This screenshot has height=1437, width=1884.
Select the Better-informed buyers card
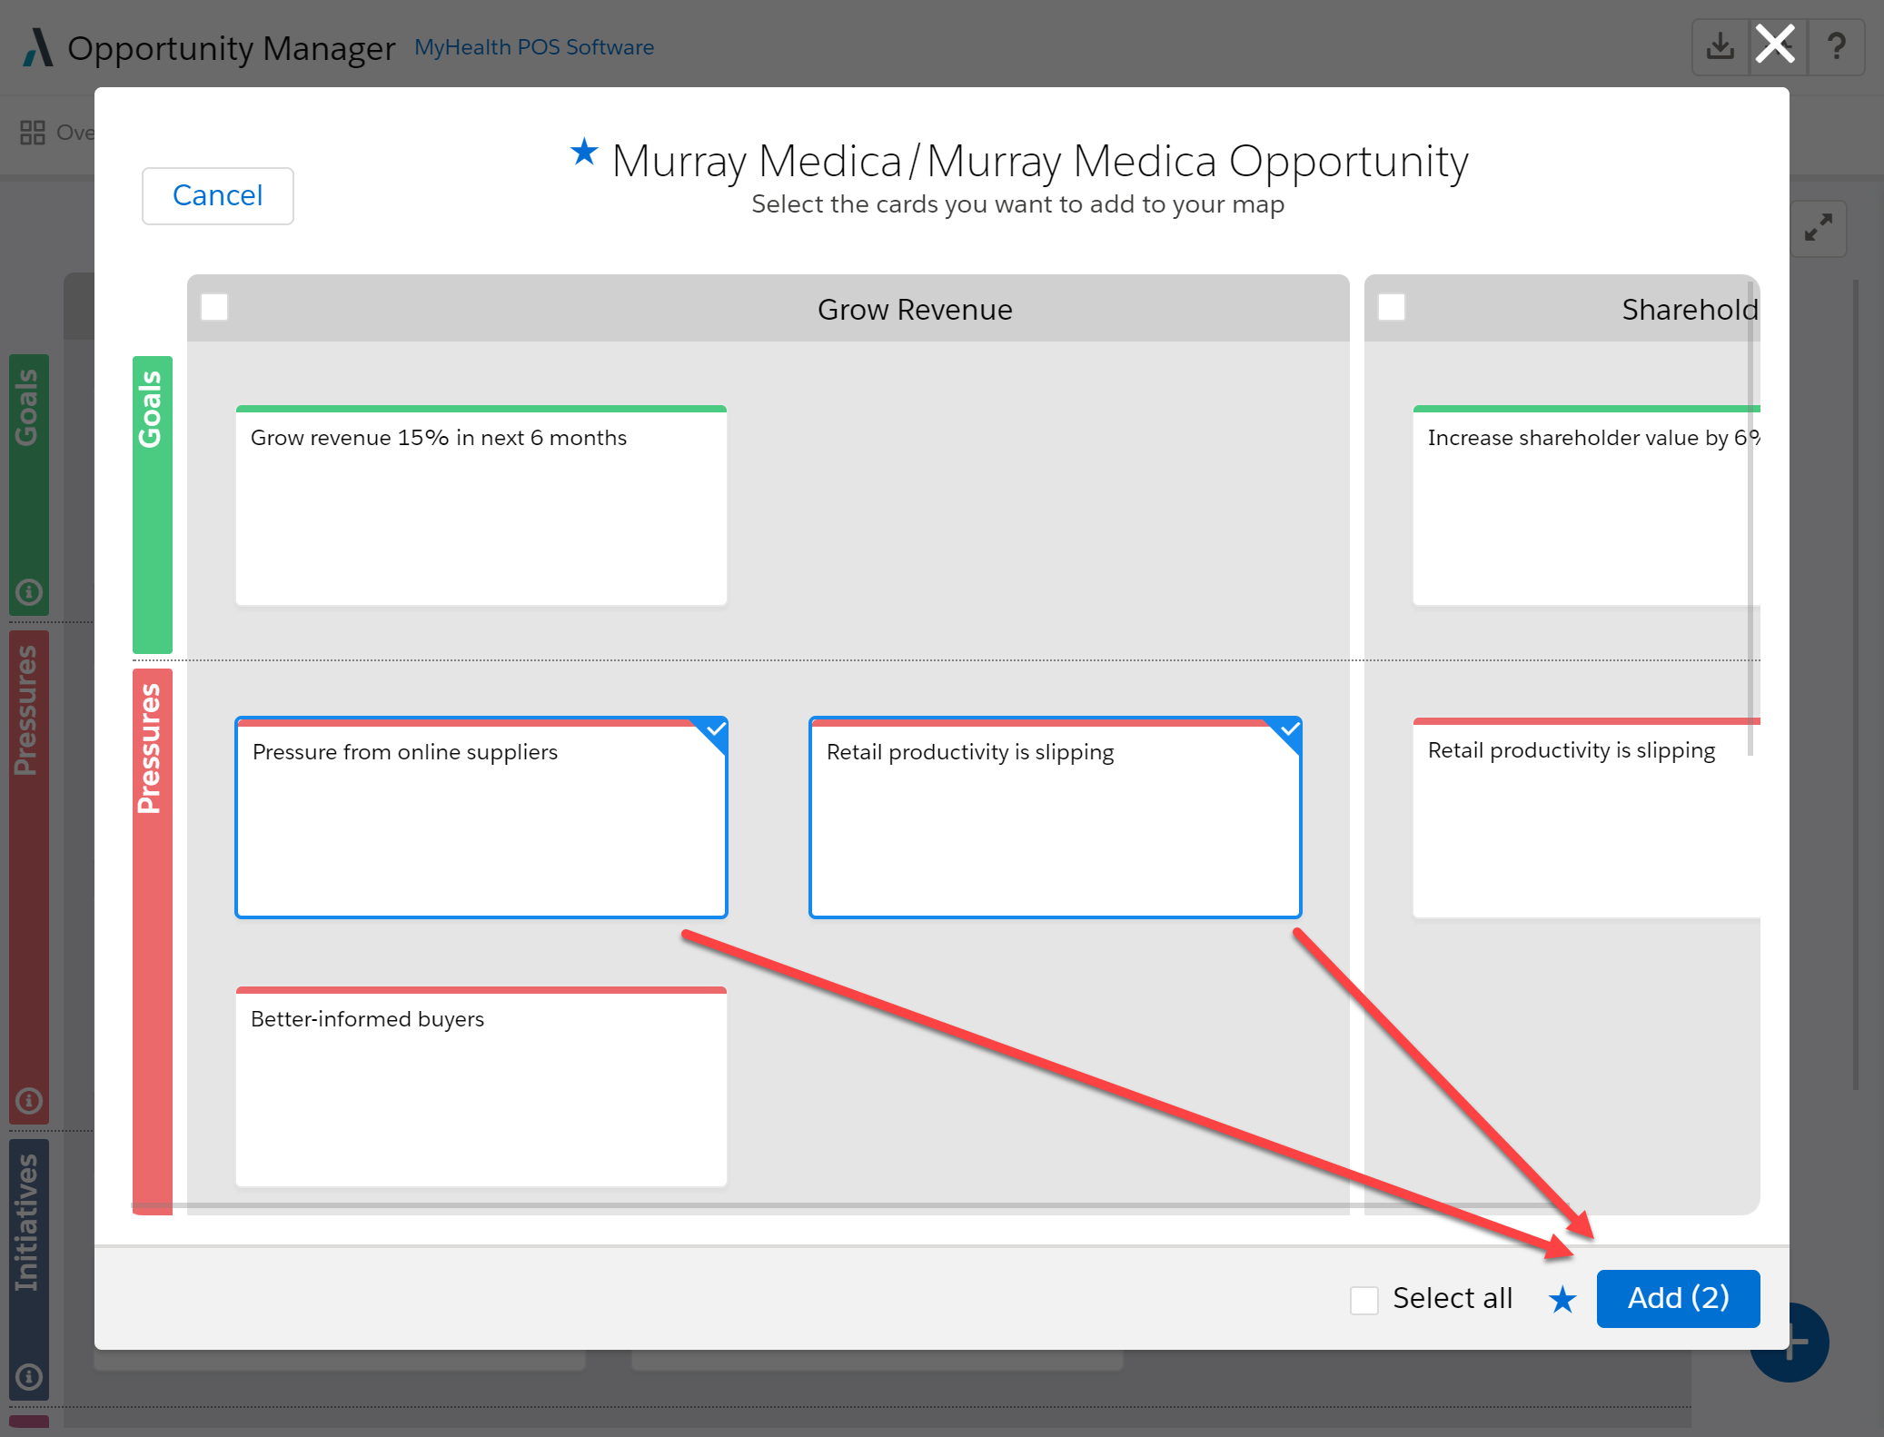[x=481, y=1086]
